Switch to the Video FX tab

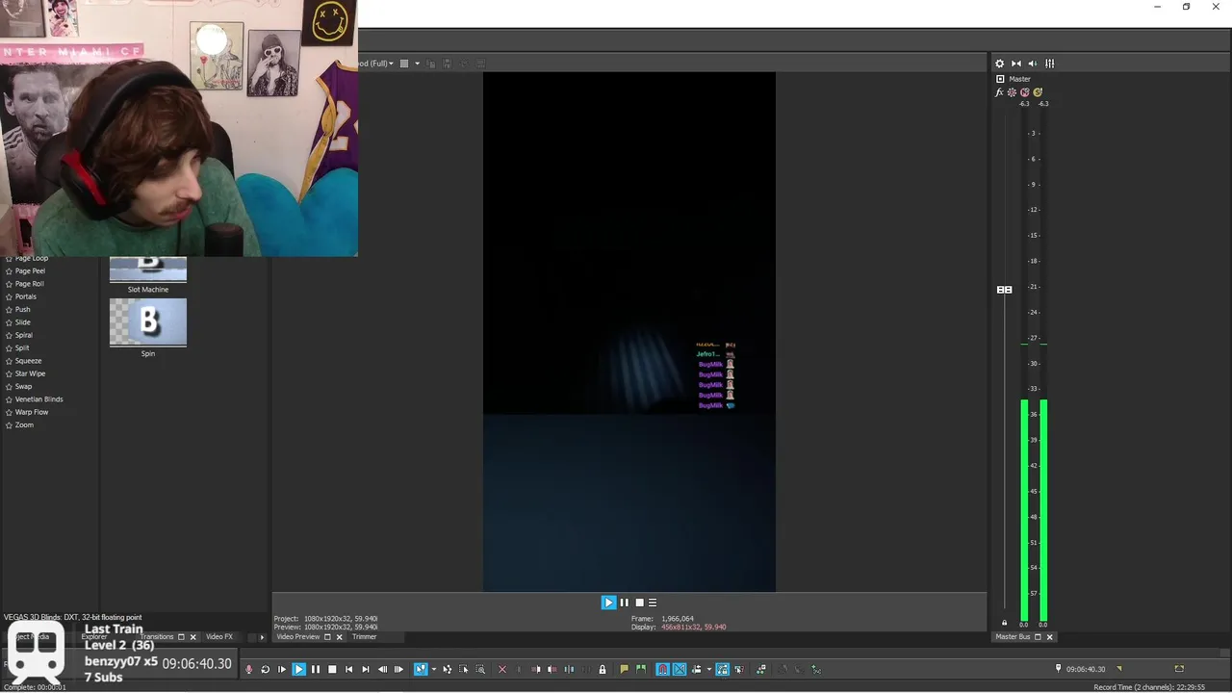click(x=219, y=637)
